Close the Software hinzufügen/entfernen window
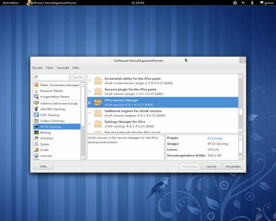Screen dimensions: 276x221 [x=242, y=60]
